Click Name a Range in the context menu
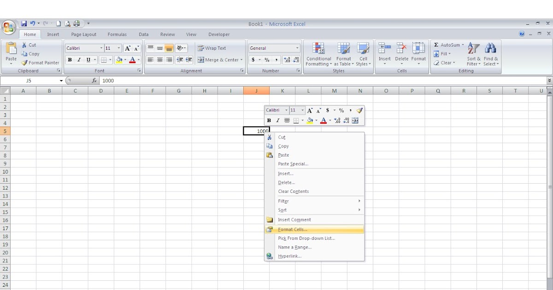This screenshot has width=553, height=290. [x=295, y=247]
